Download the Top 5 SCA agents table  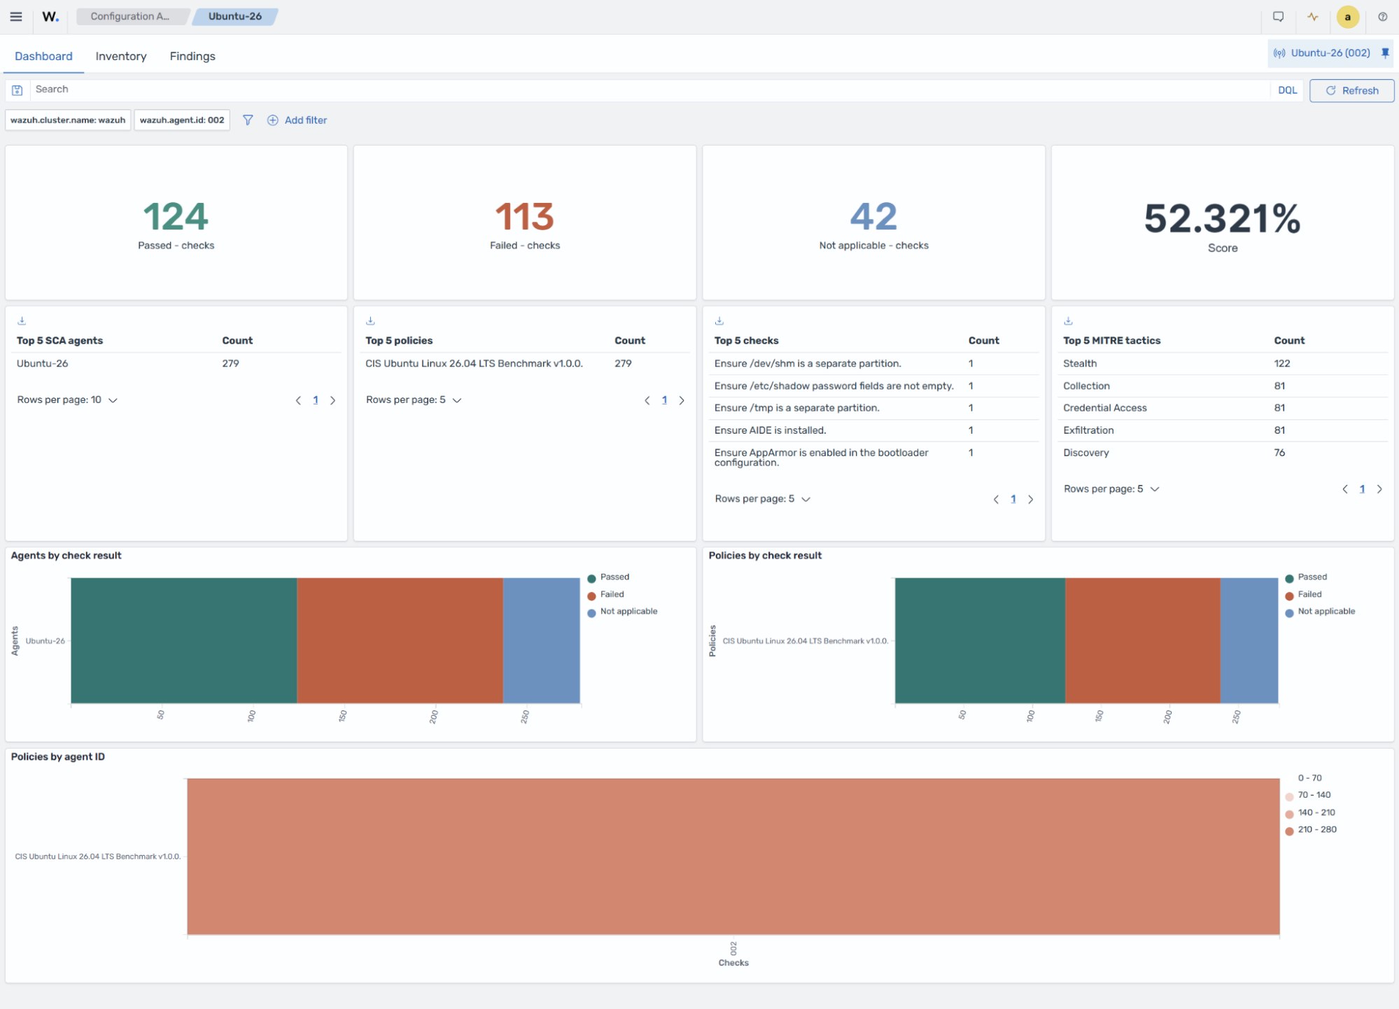[22, 320]
